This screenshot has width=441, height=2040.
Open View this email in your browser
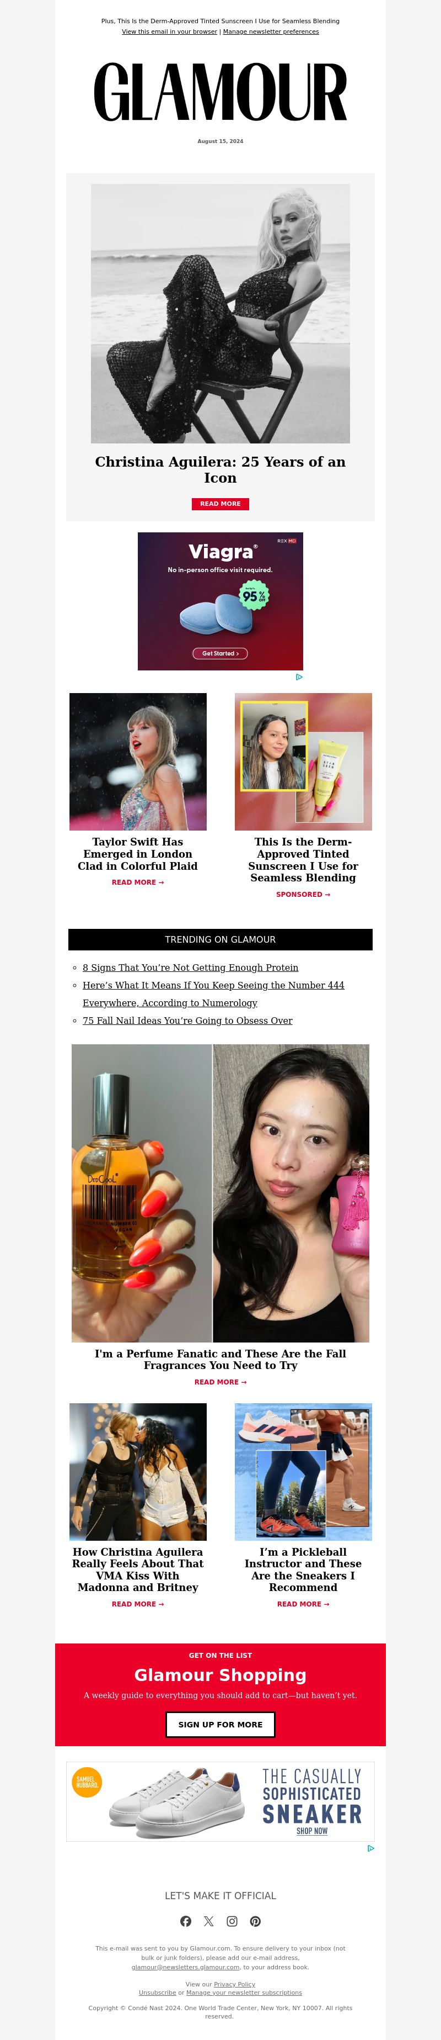click(x=169, y=31)
